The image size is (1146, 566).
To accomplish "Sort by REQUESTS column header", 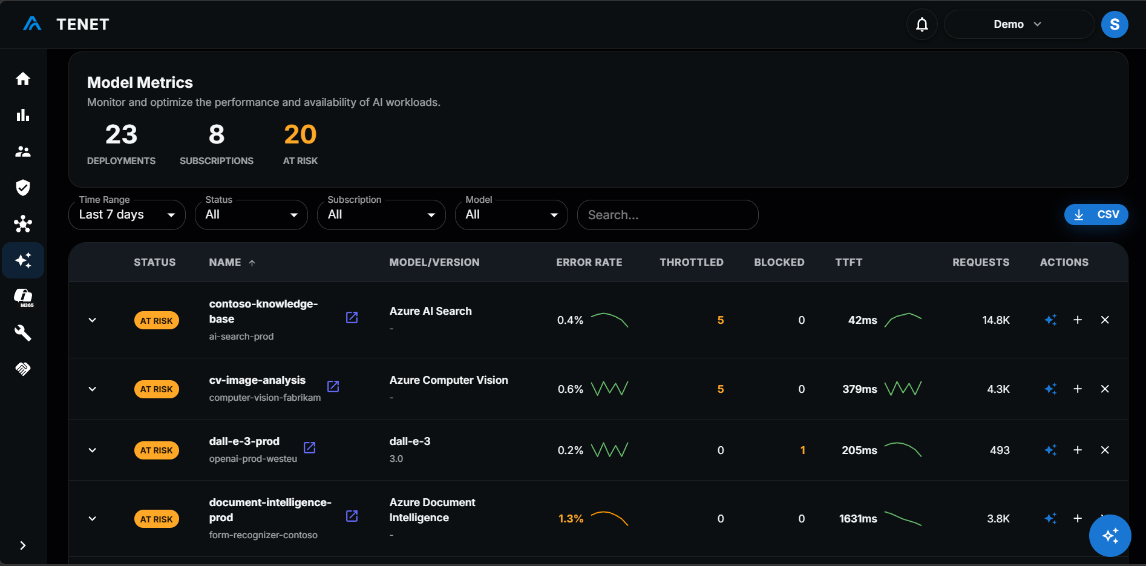I will pos(981,262).
